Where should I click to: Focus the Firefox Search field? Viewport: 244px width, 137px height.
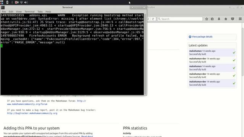180,19
